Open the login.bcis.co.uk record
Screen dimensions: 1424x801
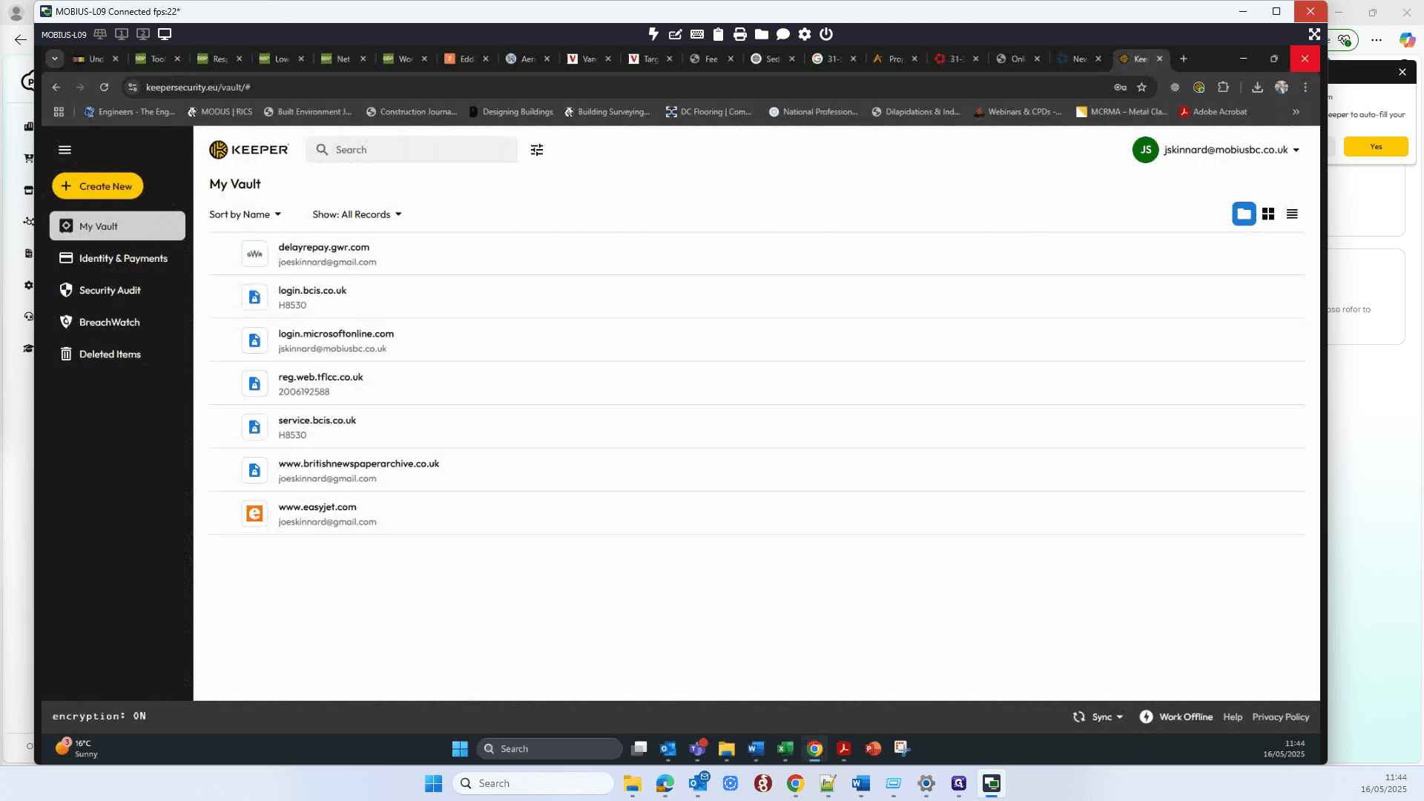pos(756,297)
